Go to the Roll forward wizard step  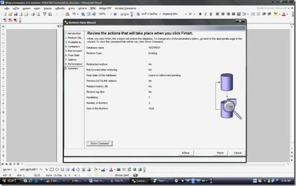[74, 51]
